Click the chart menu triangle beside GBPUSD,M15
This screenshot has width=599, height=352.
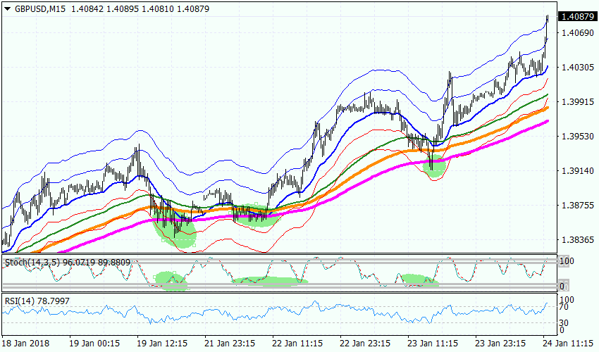click(x=7, y=8)
